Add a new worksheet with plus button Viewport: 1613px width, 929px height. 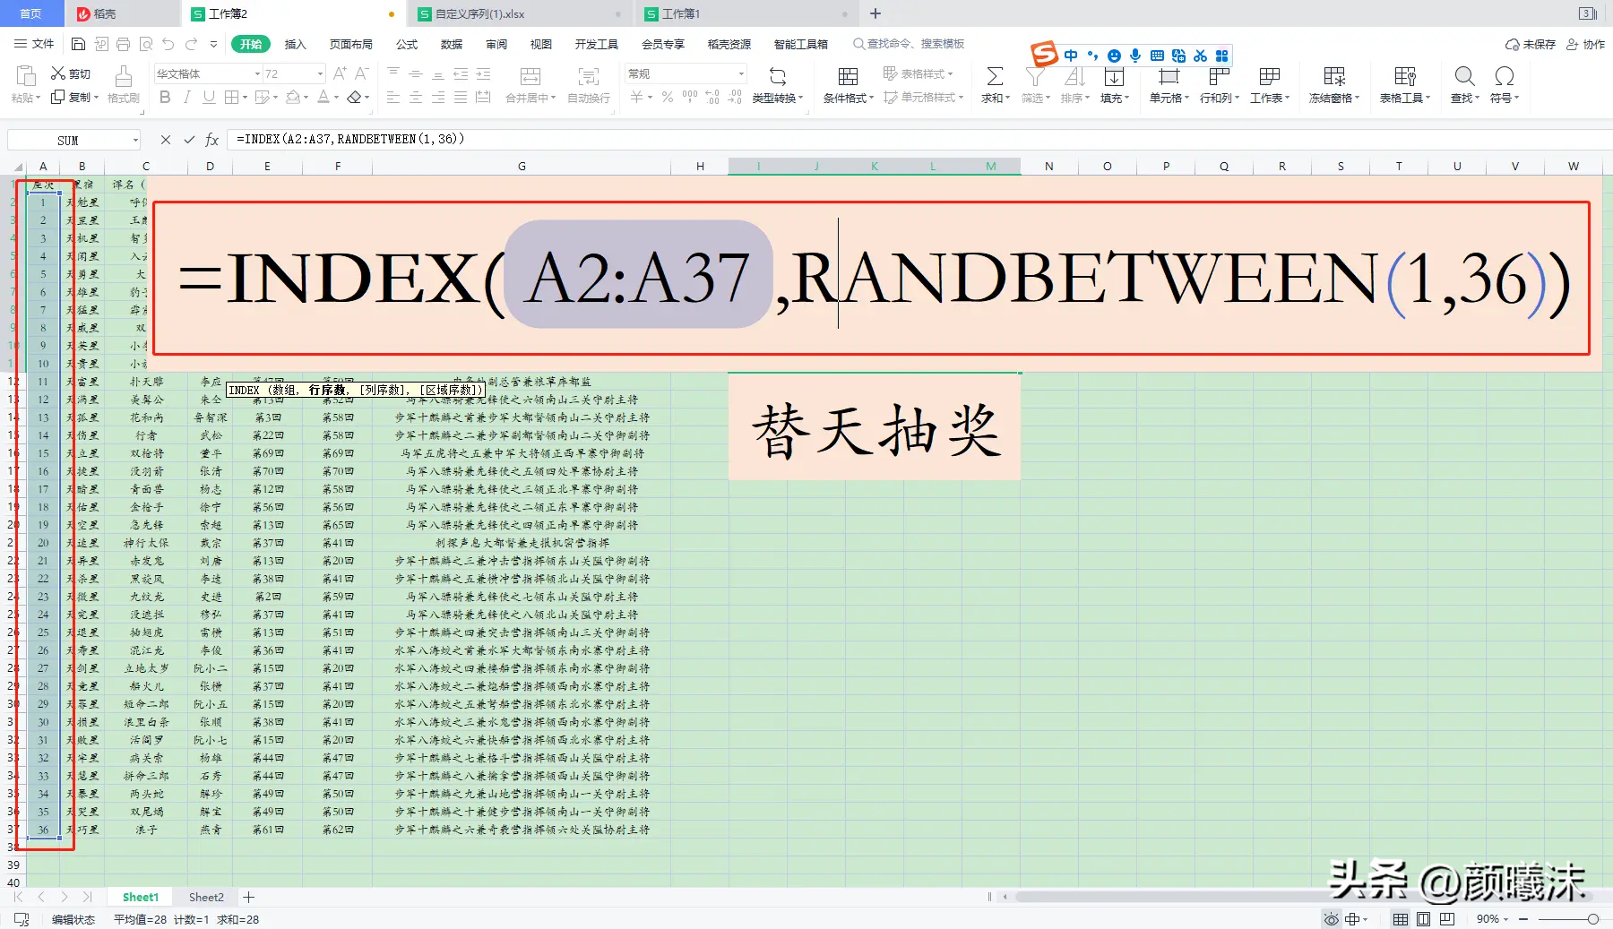click(249, 897)
